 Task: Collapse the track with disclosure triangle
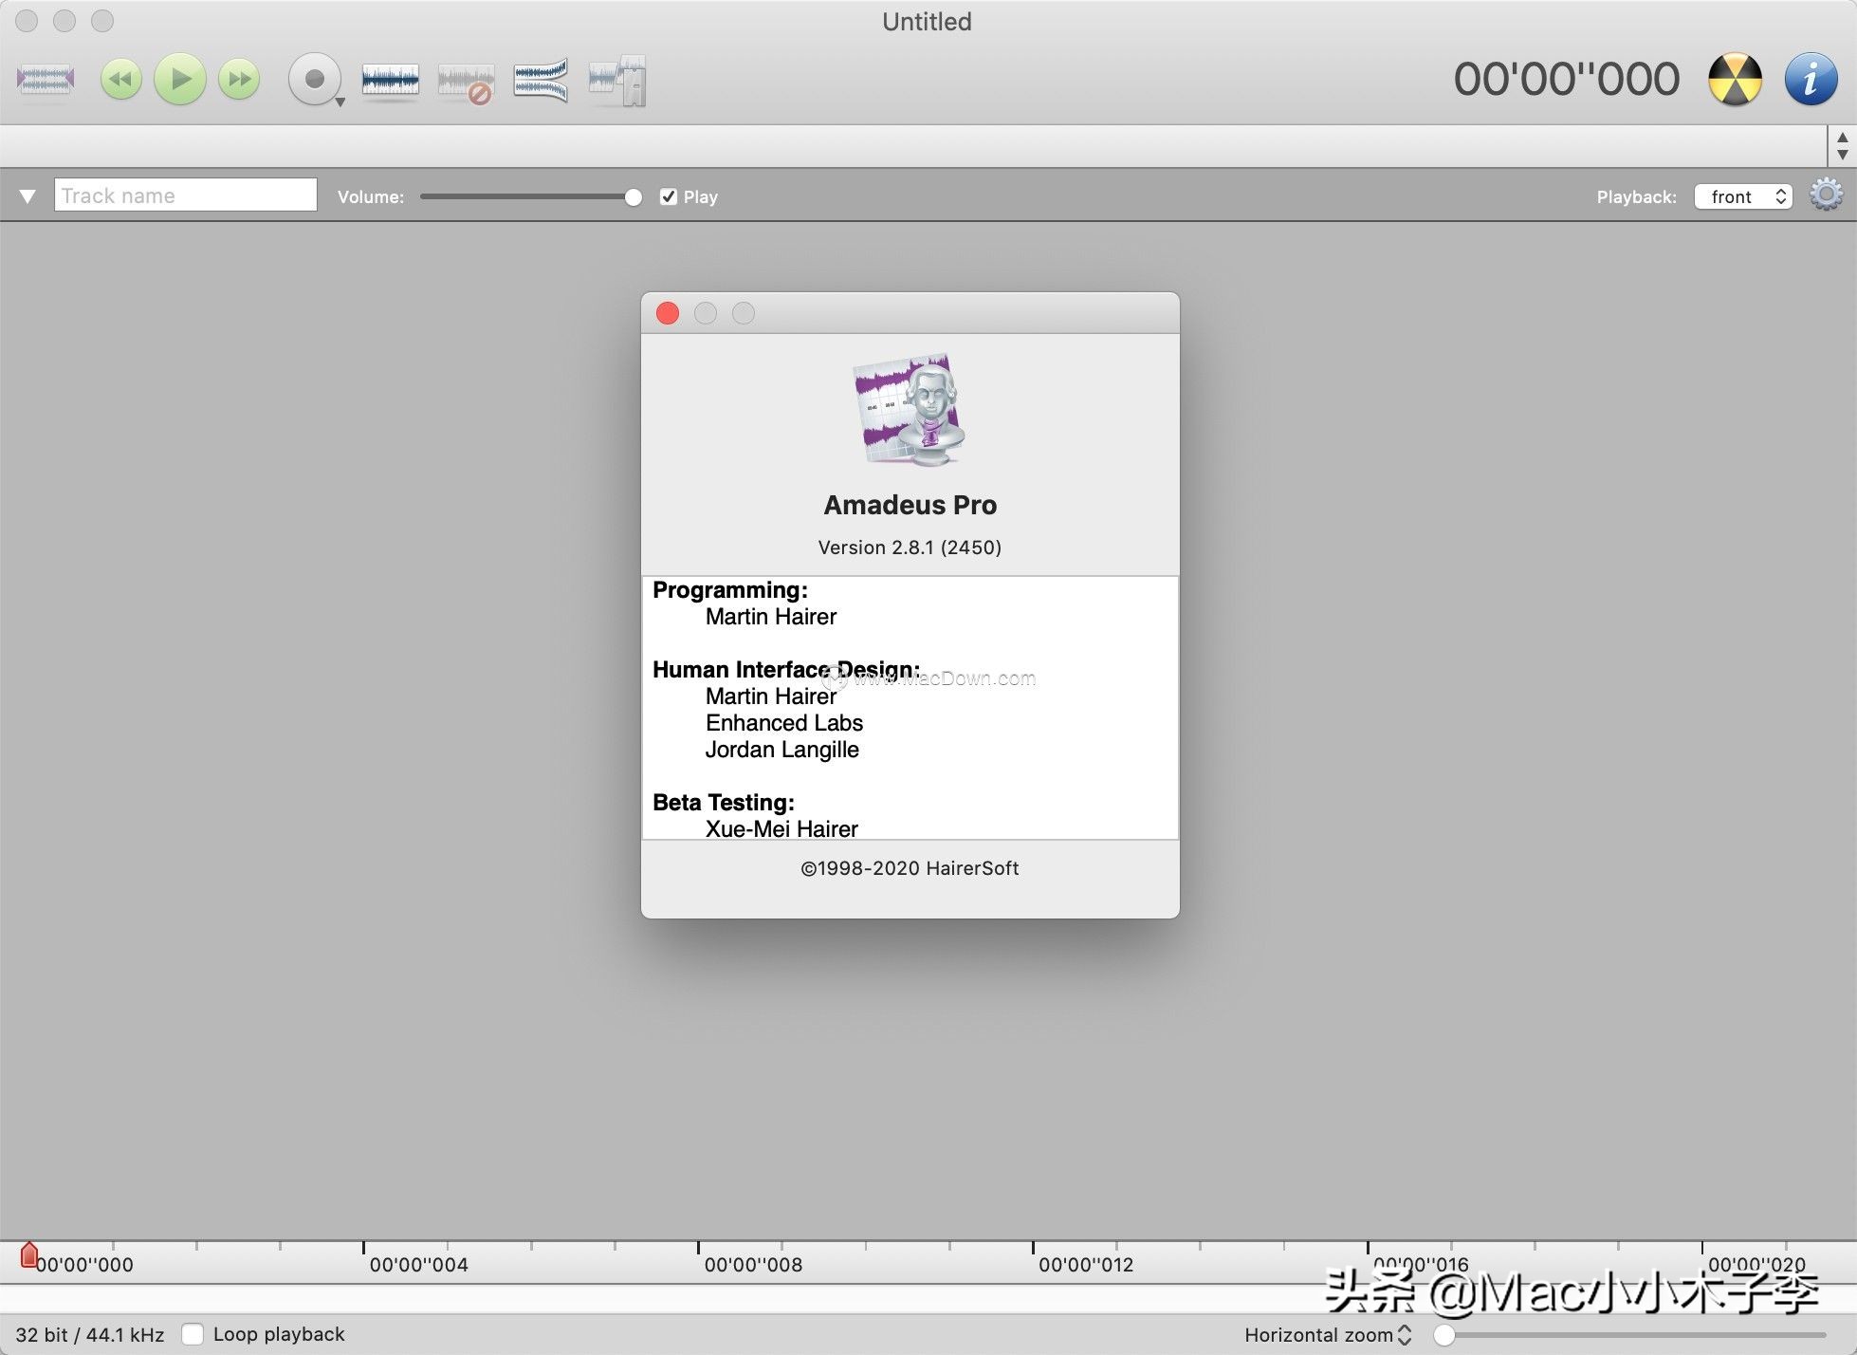(x=28, y=196)
